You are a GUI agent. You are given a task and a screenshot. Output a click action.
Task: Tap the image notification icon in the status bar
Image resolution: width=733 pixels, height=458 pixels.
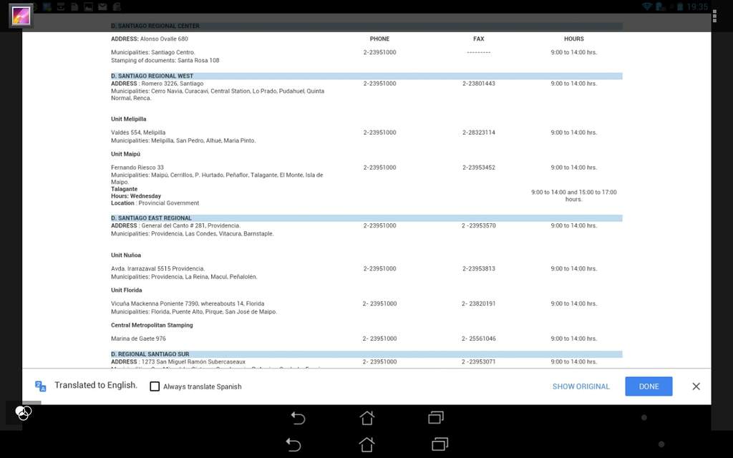[x=88, y=6]
